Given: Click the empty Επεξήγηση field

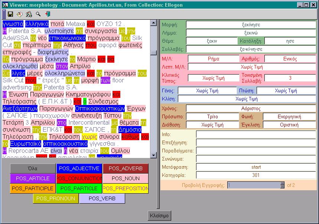Looking at the screenshot, I should click(x=256, y=142).
